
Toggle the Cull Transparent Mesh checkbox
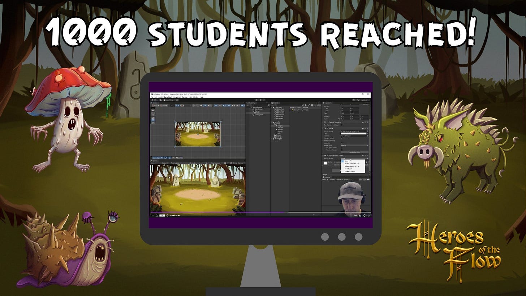click(x=342, y=125)
